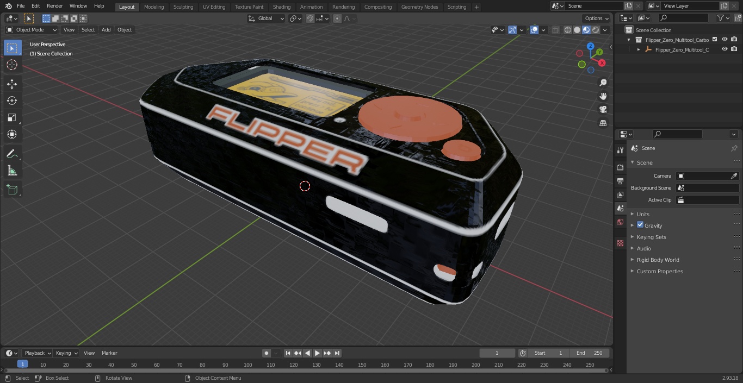
Task: Open the Texture properties tab
Action: tap(620, 243)
